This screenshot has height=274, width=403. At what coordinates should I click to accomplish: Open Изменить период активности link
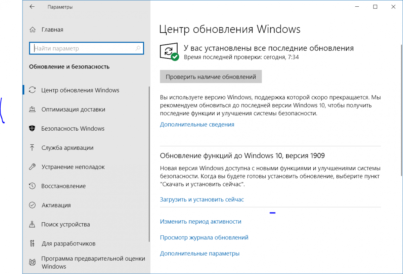(x=200, y=222)
